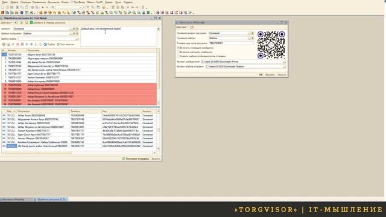Open the Сервис menu
This screenshot has height=217, width=386.
(x=109, y=2)
